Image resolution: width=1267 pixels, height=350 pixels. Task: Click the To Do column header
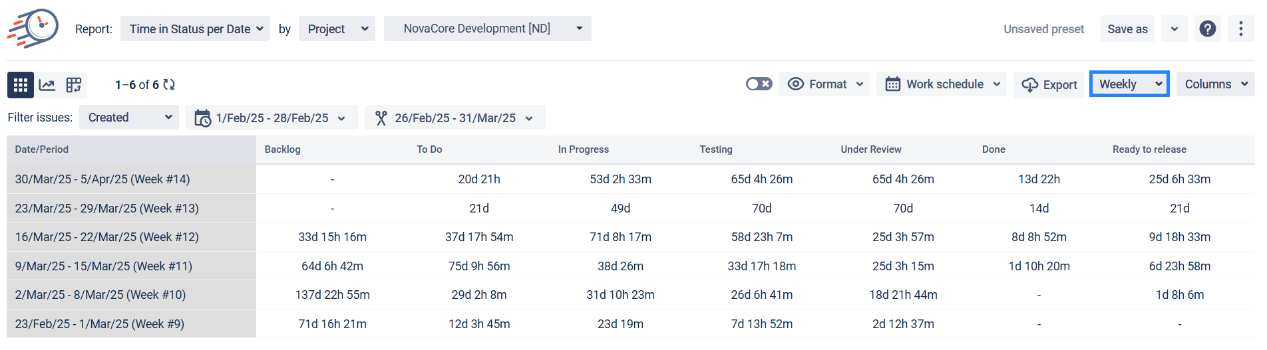430,149
